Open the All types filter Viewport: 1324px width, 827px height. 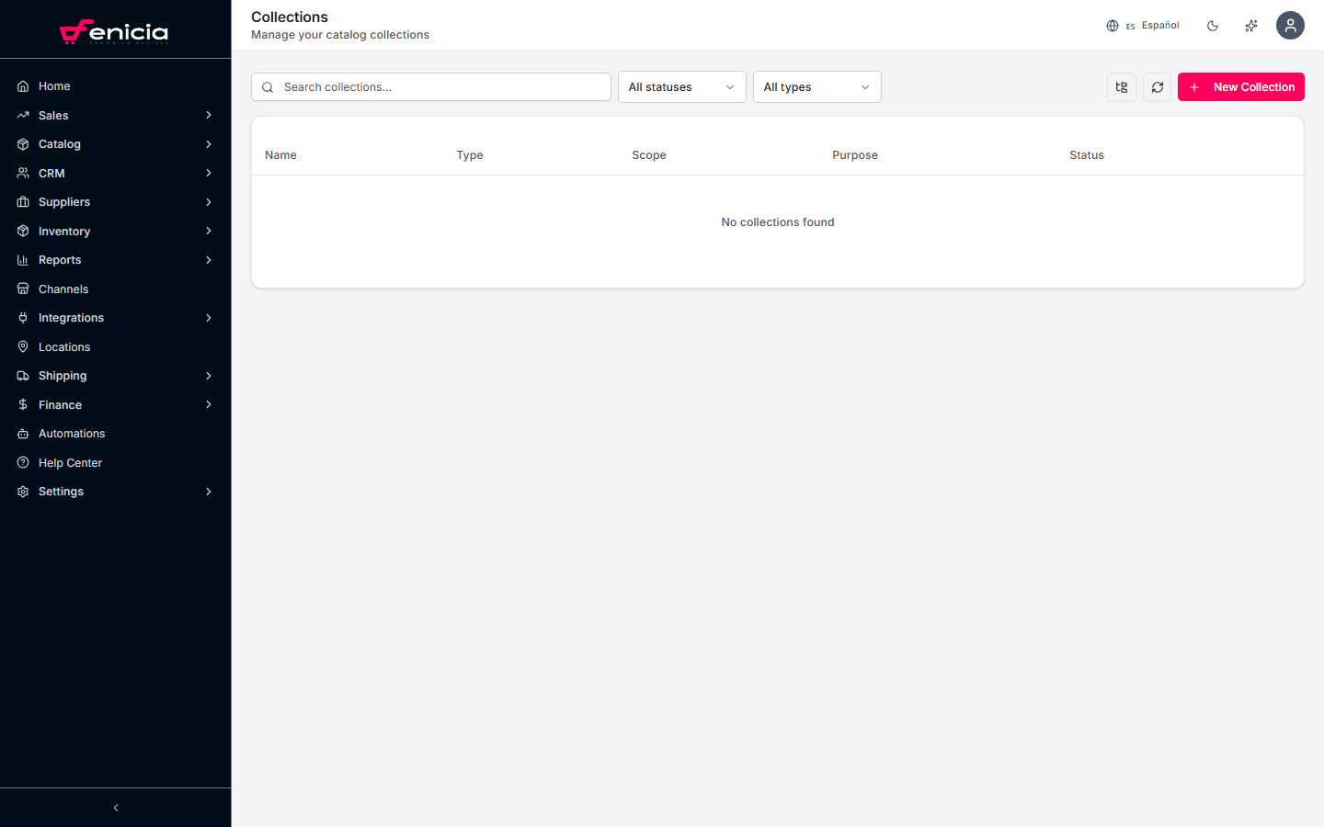(x=816, y=86)
